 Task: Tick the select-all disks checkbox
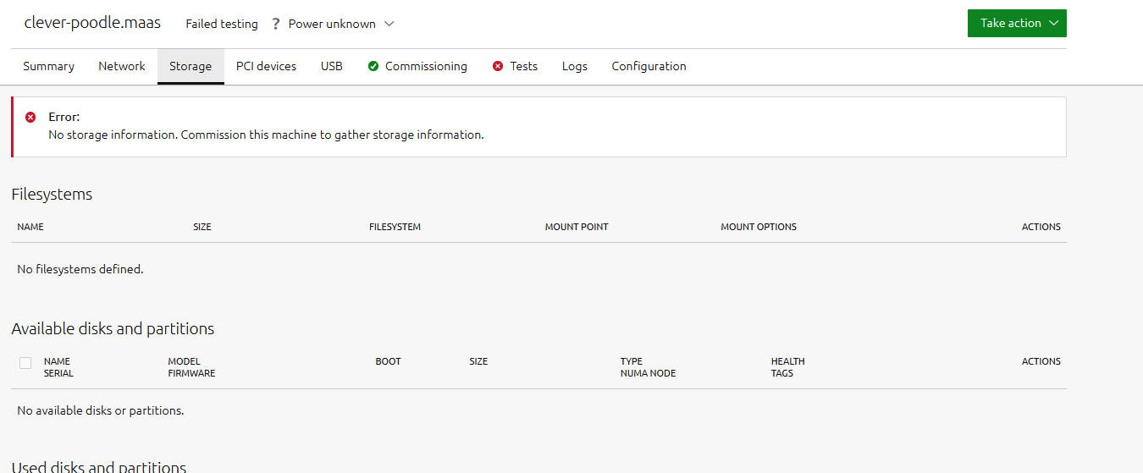25,363
